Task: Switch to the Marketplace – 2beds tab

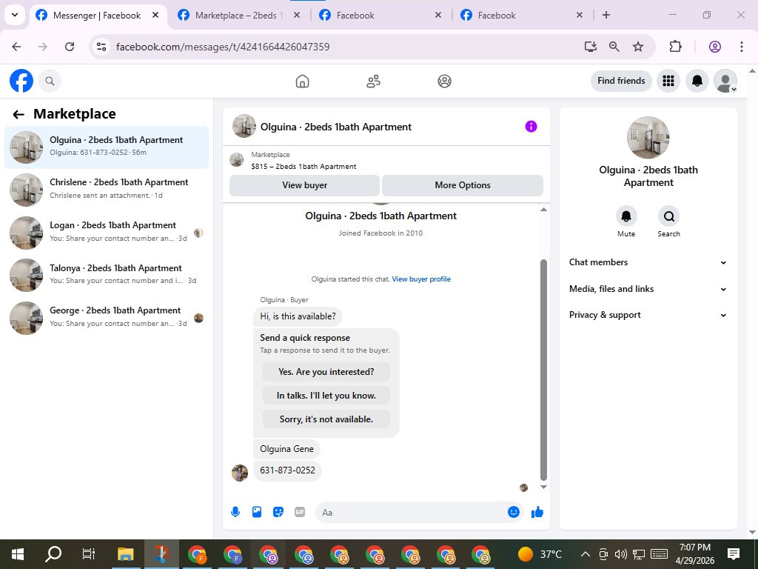Action: click(239, 16)
